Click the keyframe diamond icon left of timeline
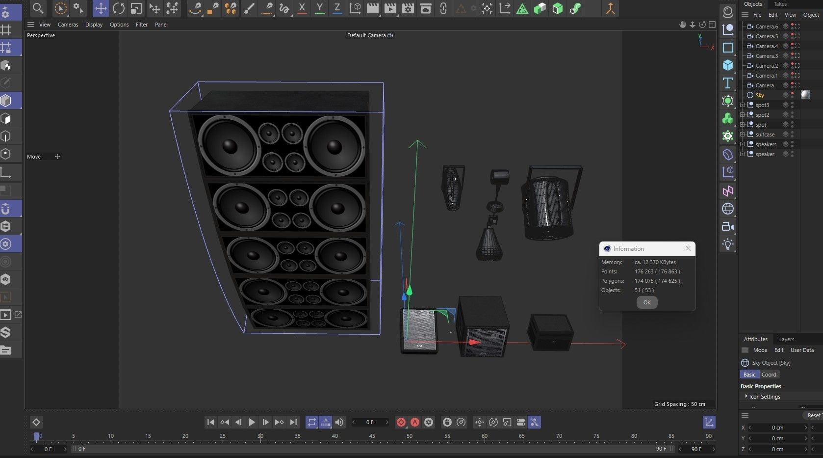The width and height of the screenshot is (823, 458). click(36, 422)
